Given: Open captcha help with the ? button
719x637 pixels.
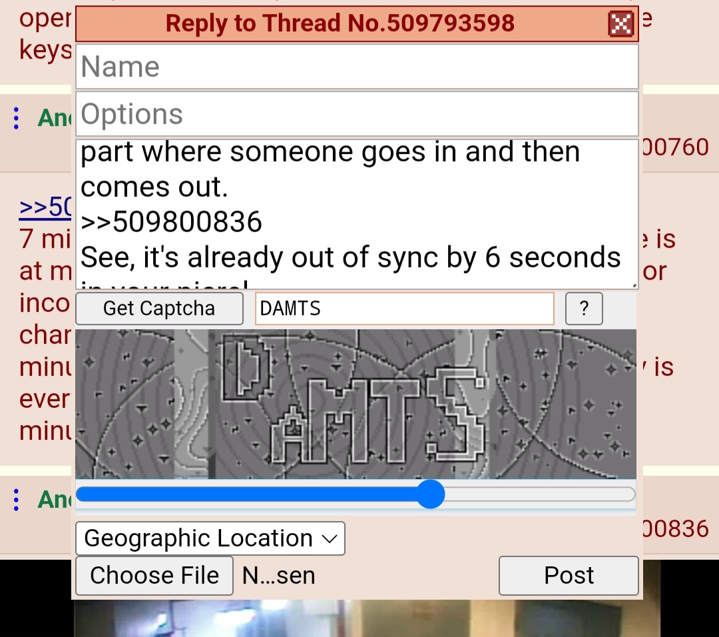Looking at the screenshot, I should click(x=584, y=309).
